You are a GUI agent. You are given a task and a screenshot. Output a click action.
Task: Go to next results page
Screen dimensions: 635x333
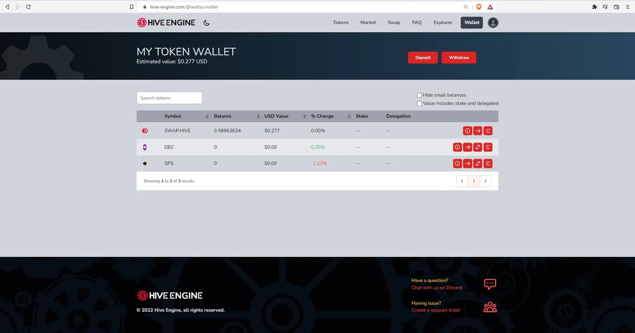(x=486, y=181)
